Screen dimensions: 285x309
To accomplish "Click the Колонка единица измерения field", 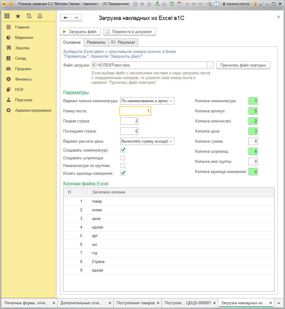I will pyautogui.click(x=253, y=171).
